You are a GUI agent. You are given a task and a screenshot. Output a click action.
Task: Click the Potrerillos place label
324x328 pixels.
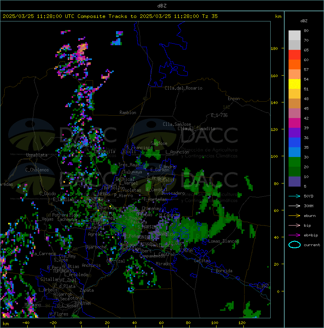pyautogui.click(x=65, y=215)
